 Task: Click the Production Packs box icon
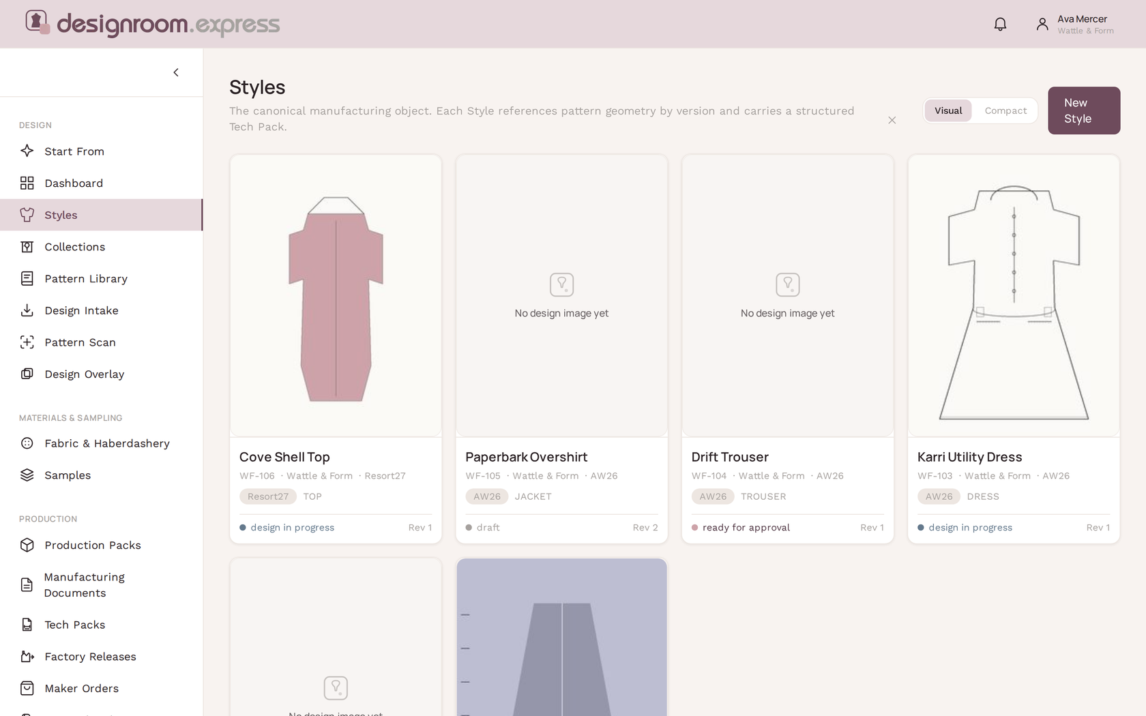point(27,545)
